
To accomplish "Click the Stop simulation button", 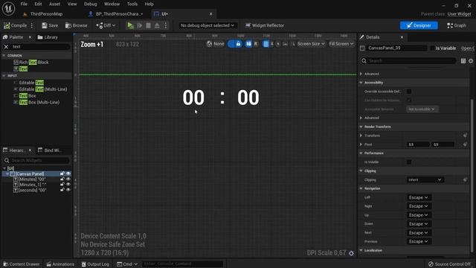I will point(149,25).
